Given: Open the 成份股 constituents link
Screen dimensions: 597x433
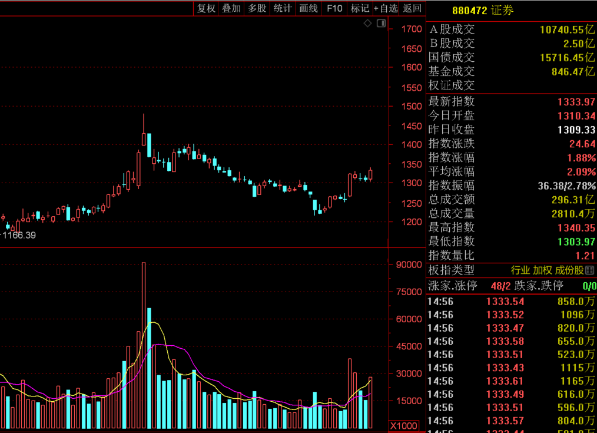Looking at the screenshot, I should [569, 270].
